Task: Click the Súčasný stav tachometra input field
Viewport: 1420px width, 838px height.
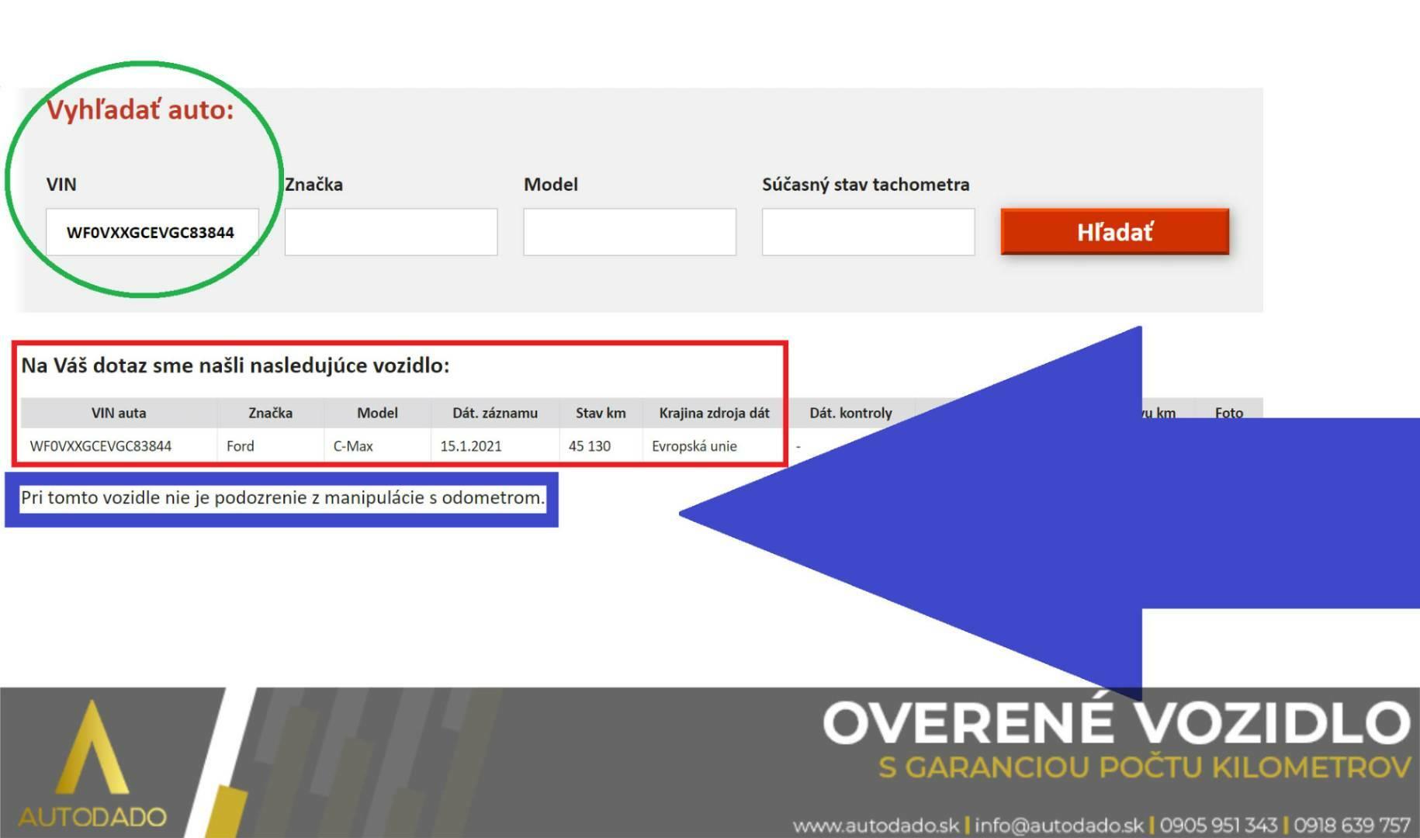Action: click(x=868, y=231)
